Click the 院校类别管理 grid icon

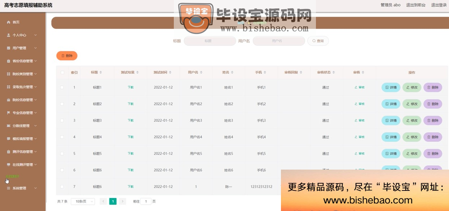tap(9, 74)
